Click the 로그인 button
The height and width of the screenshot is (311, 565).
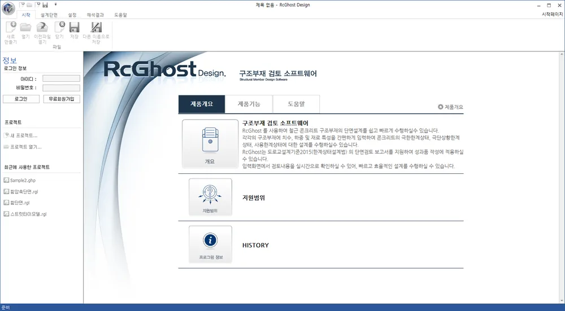(x=21, y=99)
